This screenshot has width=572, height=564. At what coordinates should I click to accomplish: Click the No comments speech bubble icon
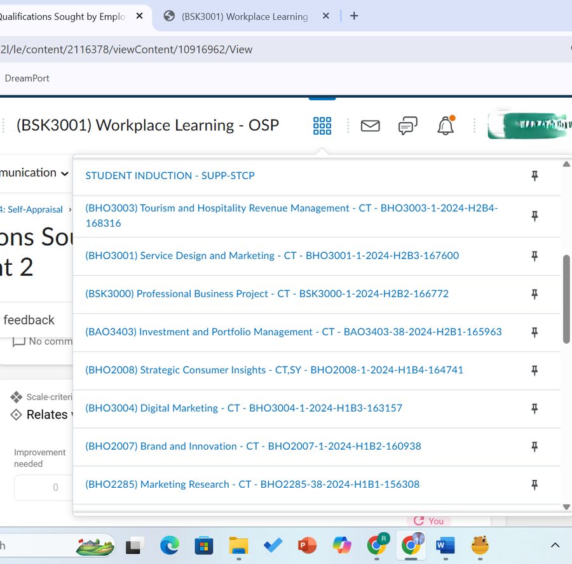point(18,342)
